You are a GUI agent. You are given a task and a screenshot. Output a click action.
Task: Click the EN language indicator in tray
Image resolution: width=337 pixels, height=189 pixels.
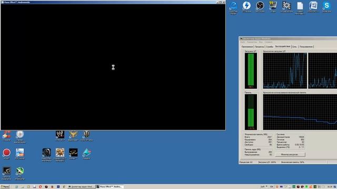pyautogui.click(x=272, y=187)
